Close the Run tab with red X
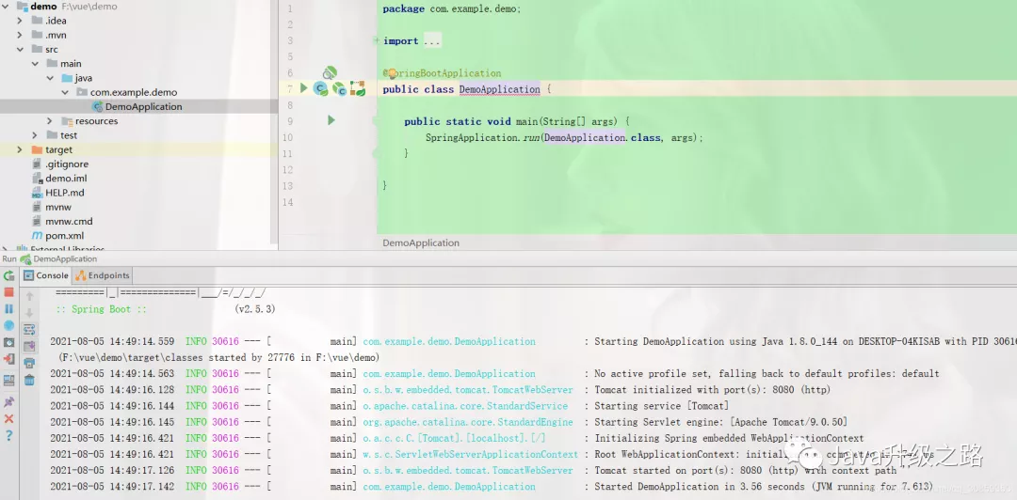This screenshot has width=1017, height=500. click(x=9, y=419)
